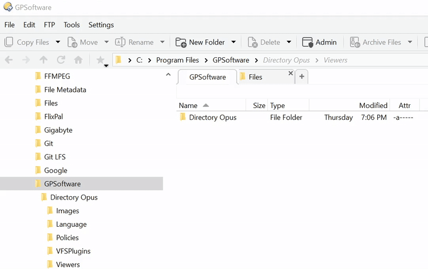The width and height of the screenshot is (428, 269).
Task: Click the folder tree scroll up arrow
Action: [x=169, y=74]
